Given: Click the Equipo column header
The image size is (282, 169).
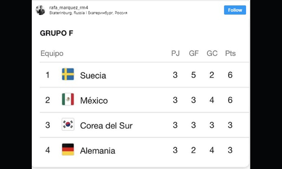Looking at the screenshot, I should [x=52, y=54].
